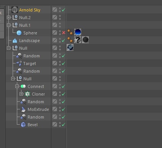Click the Random effector icon directly above Target
The image size is (162, 148).
pyautogui.click(x=19, y=56)
